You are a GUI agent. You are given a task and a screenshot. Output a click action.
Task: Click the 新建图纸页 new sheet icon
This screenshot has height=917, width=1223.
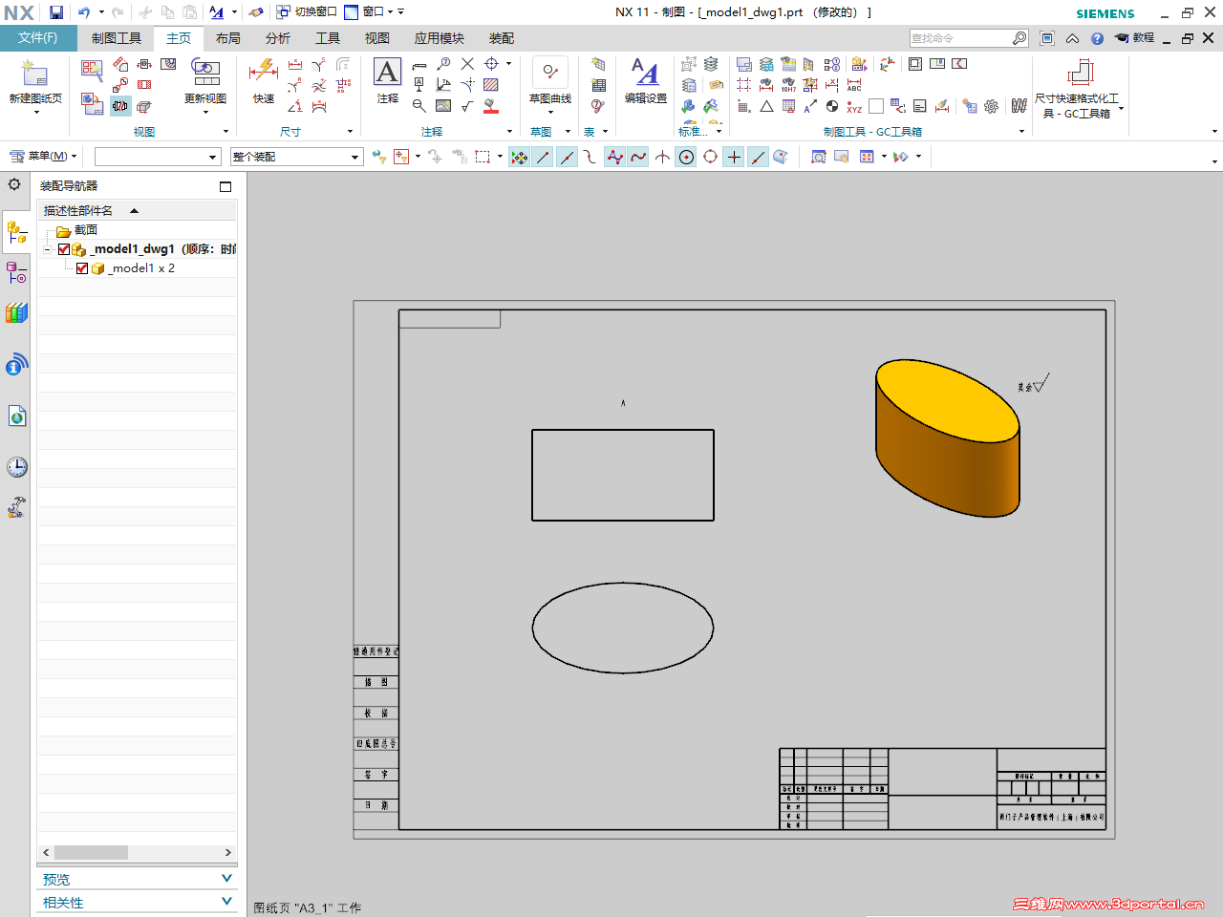pos(34,73)
